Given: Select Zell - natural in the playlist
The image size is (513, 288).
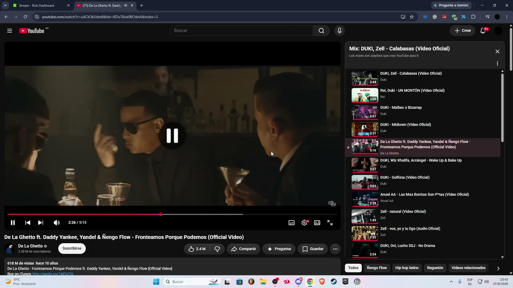Looking at the screenshot, I should [423, 216].
